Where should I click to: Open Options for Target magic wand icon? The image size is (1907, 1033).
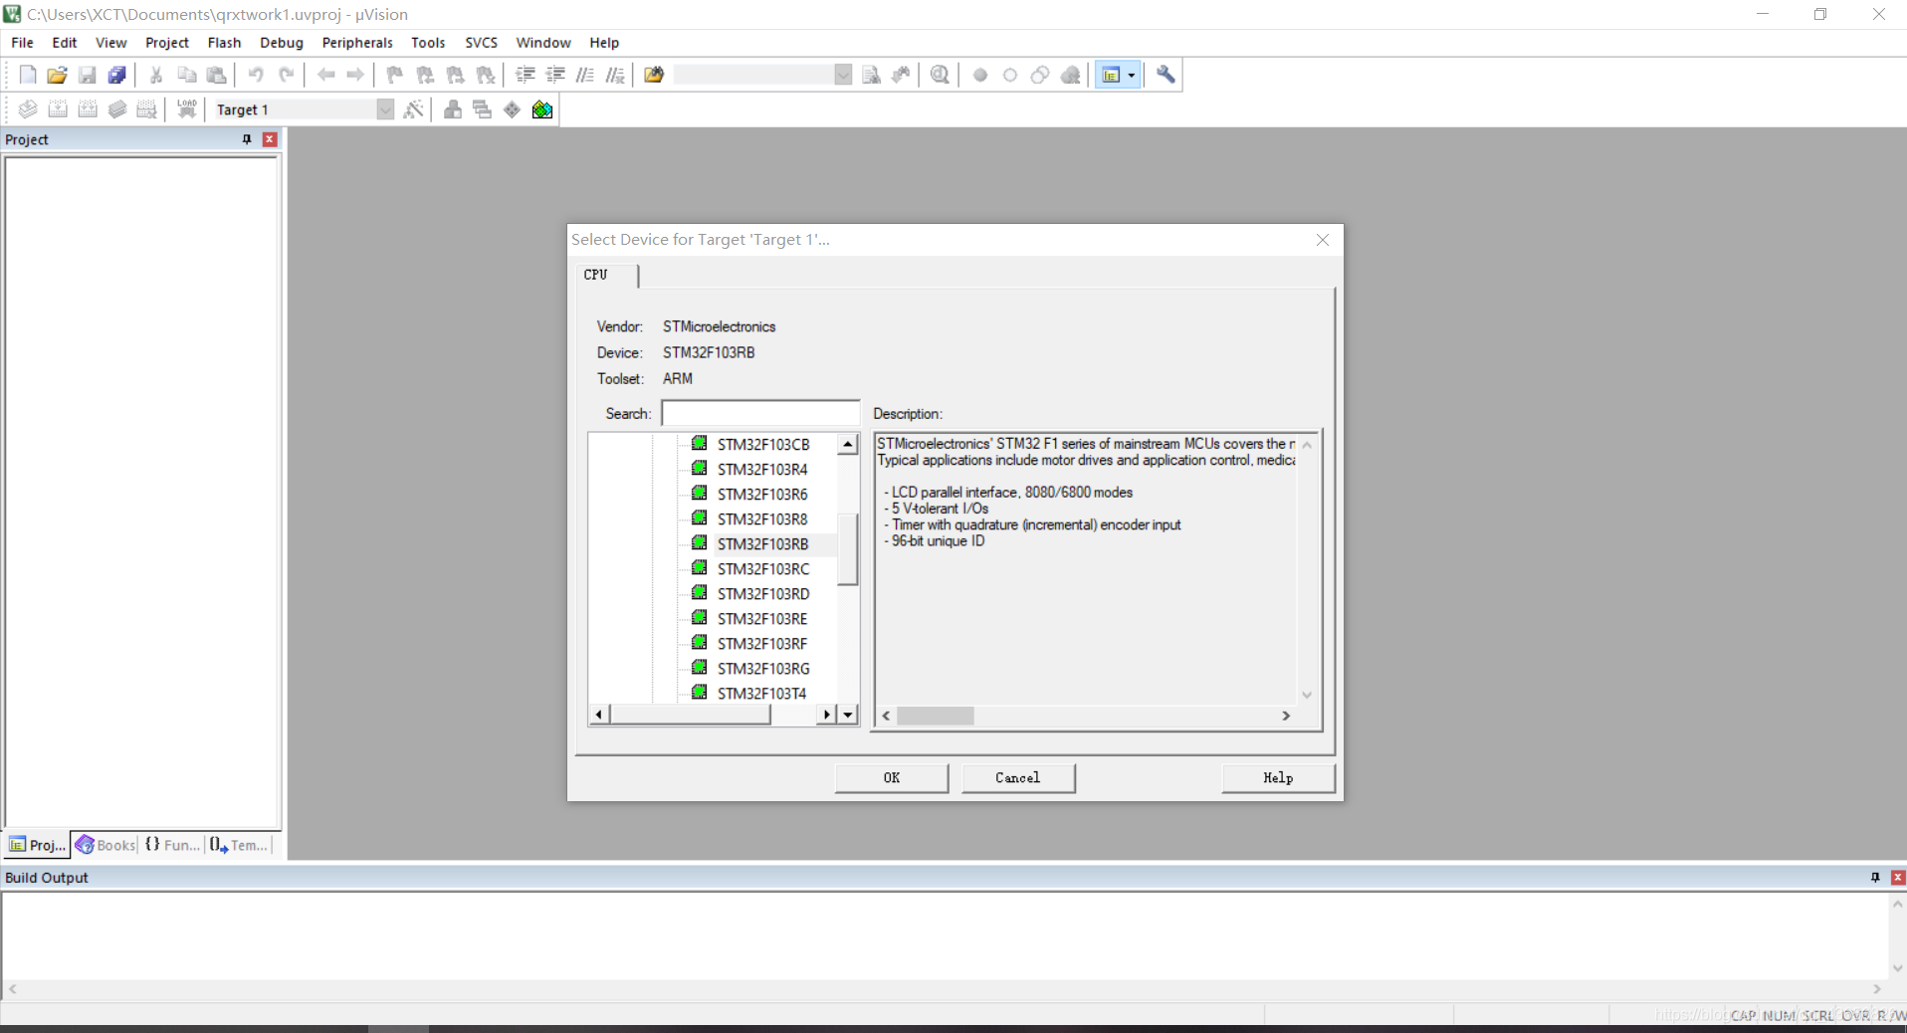(x=414, y=109)
